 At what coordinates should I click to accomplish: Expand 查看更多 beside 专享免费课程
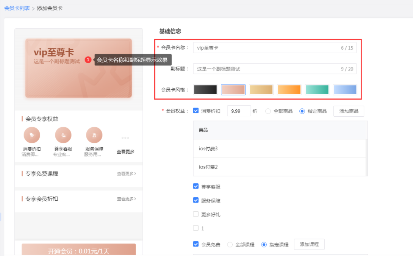(x=127, y=173)
